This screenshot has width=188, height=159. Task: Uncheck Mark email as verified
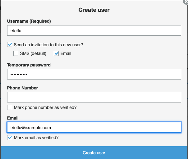[x=10, y=138]
